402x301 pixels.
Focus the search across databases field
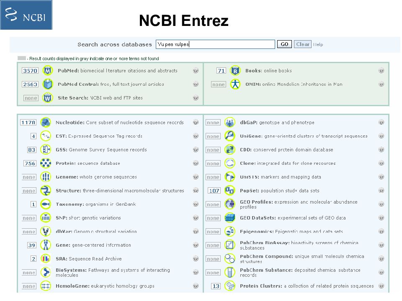[215, 44]
